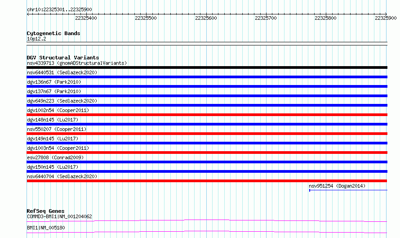This screenshot has height=238, width=400.
Task: Click the 10p12.2 band label
Action: click(x=36, y=39)
